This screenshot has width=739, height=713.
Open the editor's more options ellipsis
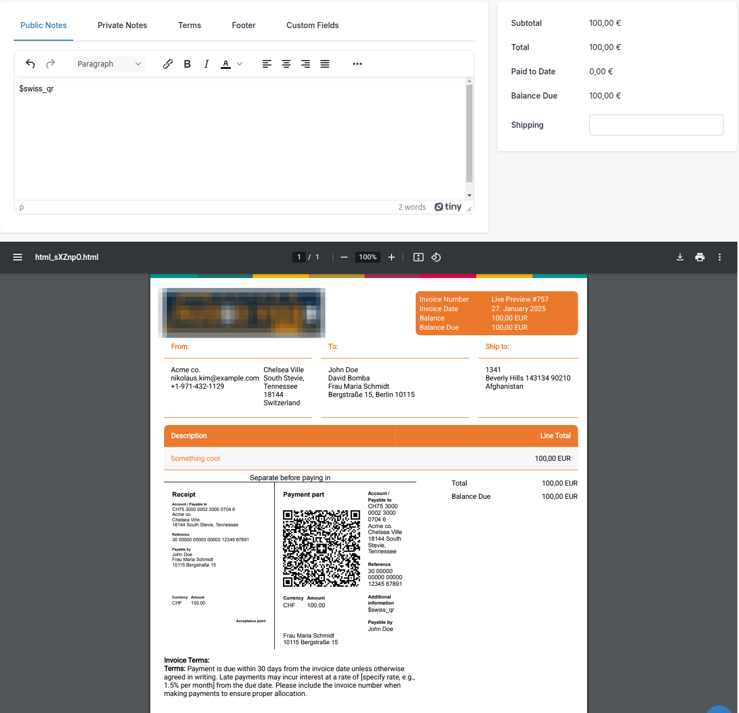(x=357, y=64)
